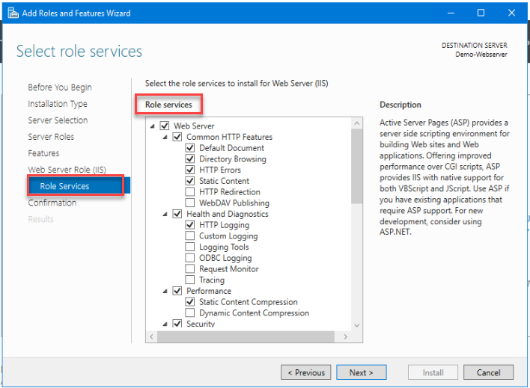The width and height of the screenshot is (530, 388).
Task: Check the WebDAV Publishing option
Action: pyautogui.click(x=190, y=203)
